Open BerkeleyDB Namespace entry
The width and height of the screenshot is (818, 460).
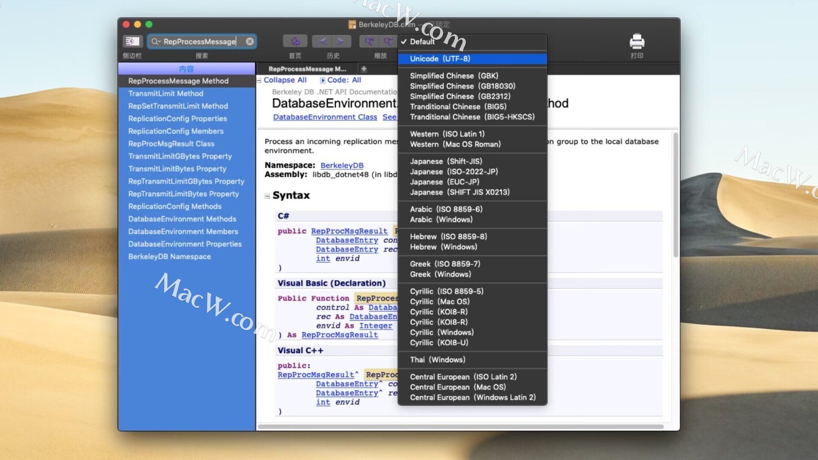coord(187,256)
